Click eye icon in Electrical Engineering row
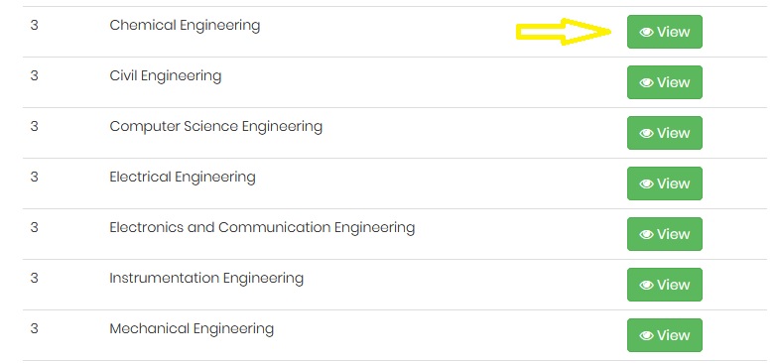 pyautogui.click(x=646, y=184)
